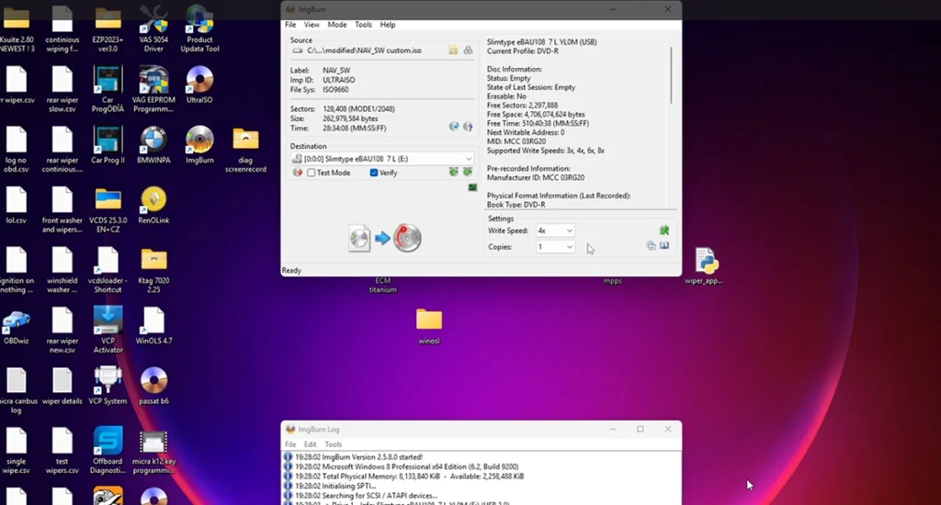Click log line about Total Physical Memory
The image size is (941, 505).
click(409, 477)
